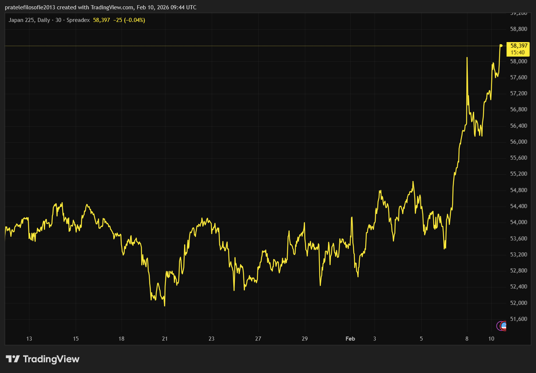Click the 'Japan 225, Daily · 30 · Spreadex' legend
536x373 pixels.
pyautogui.click(x=49, y=20)
